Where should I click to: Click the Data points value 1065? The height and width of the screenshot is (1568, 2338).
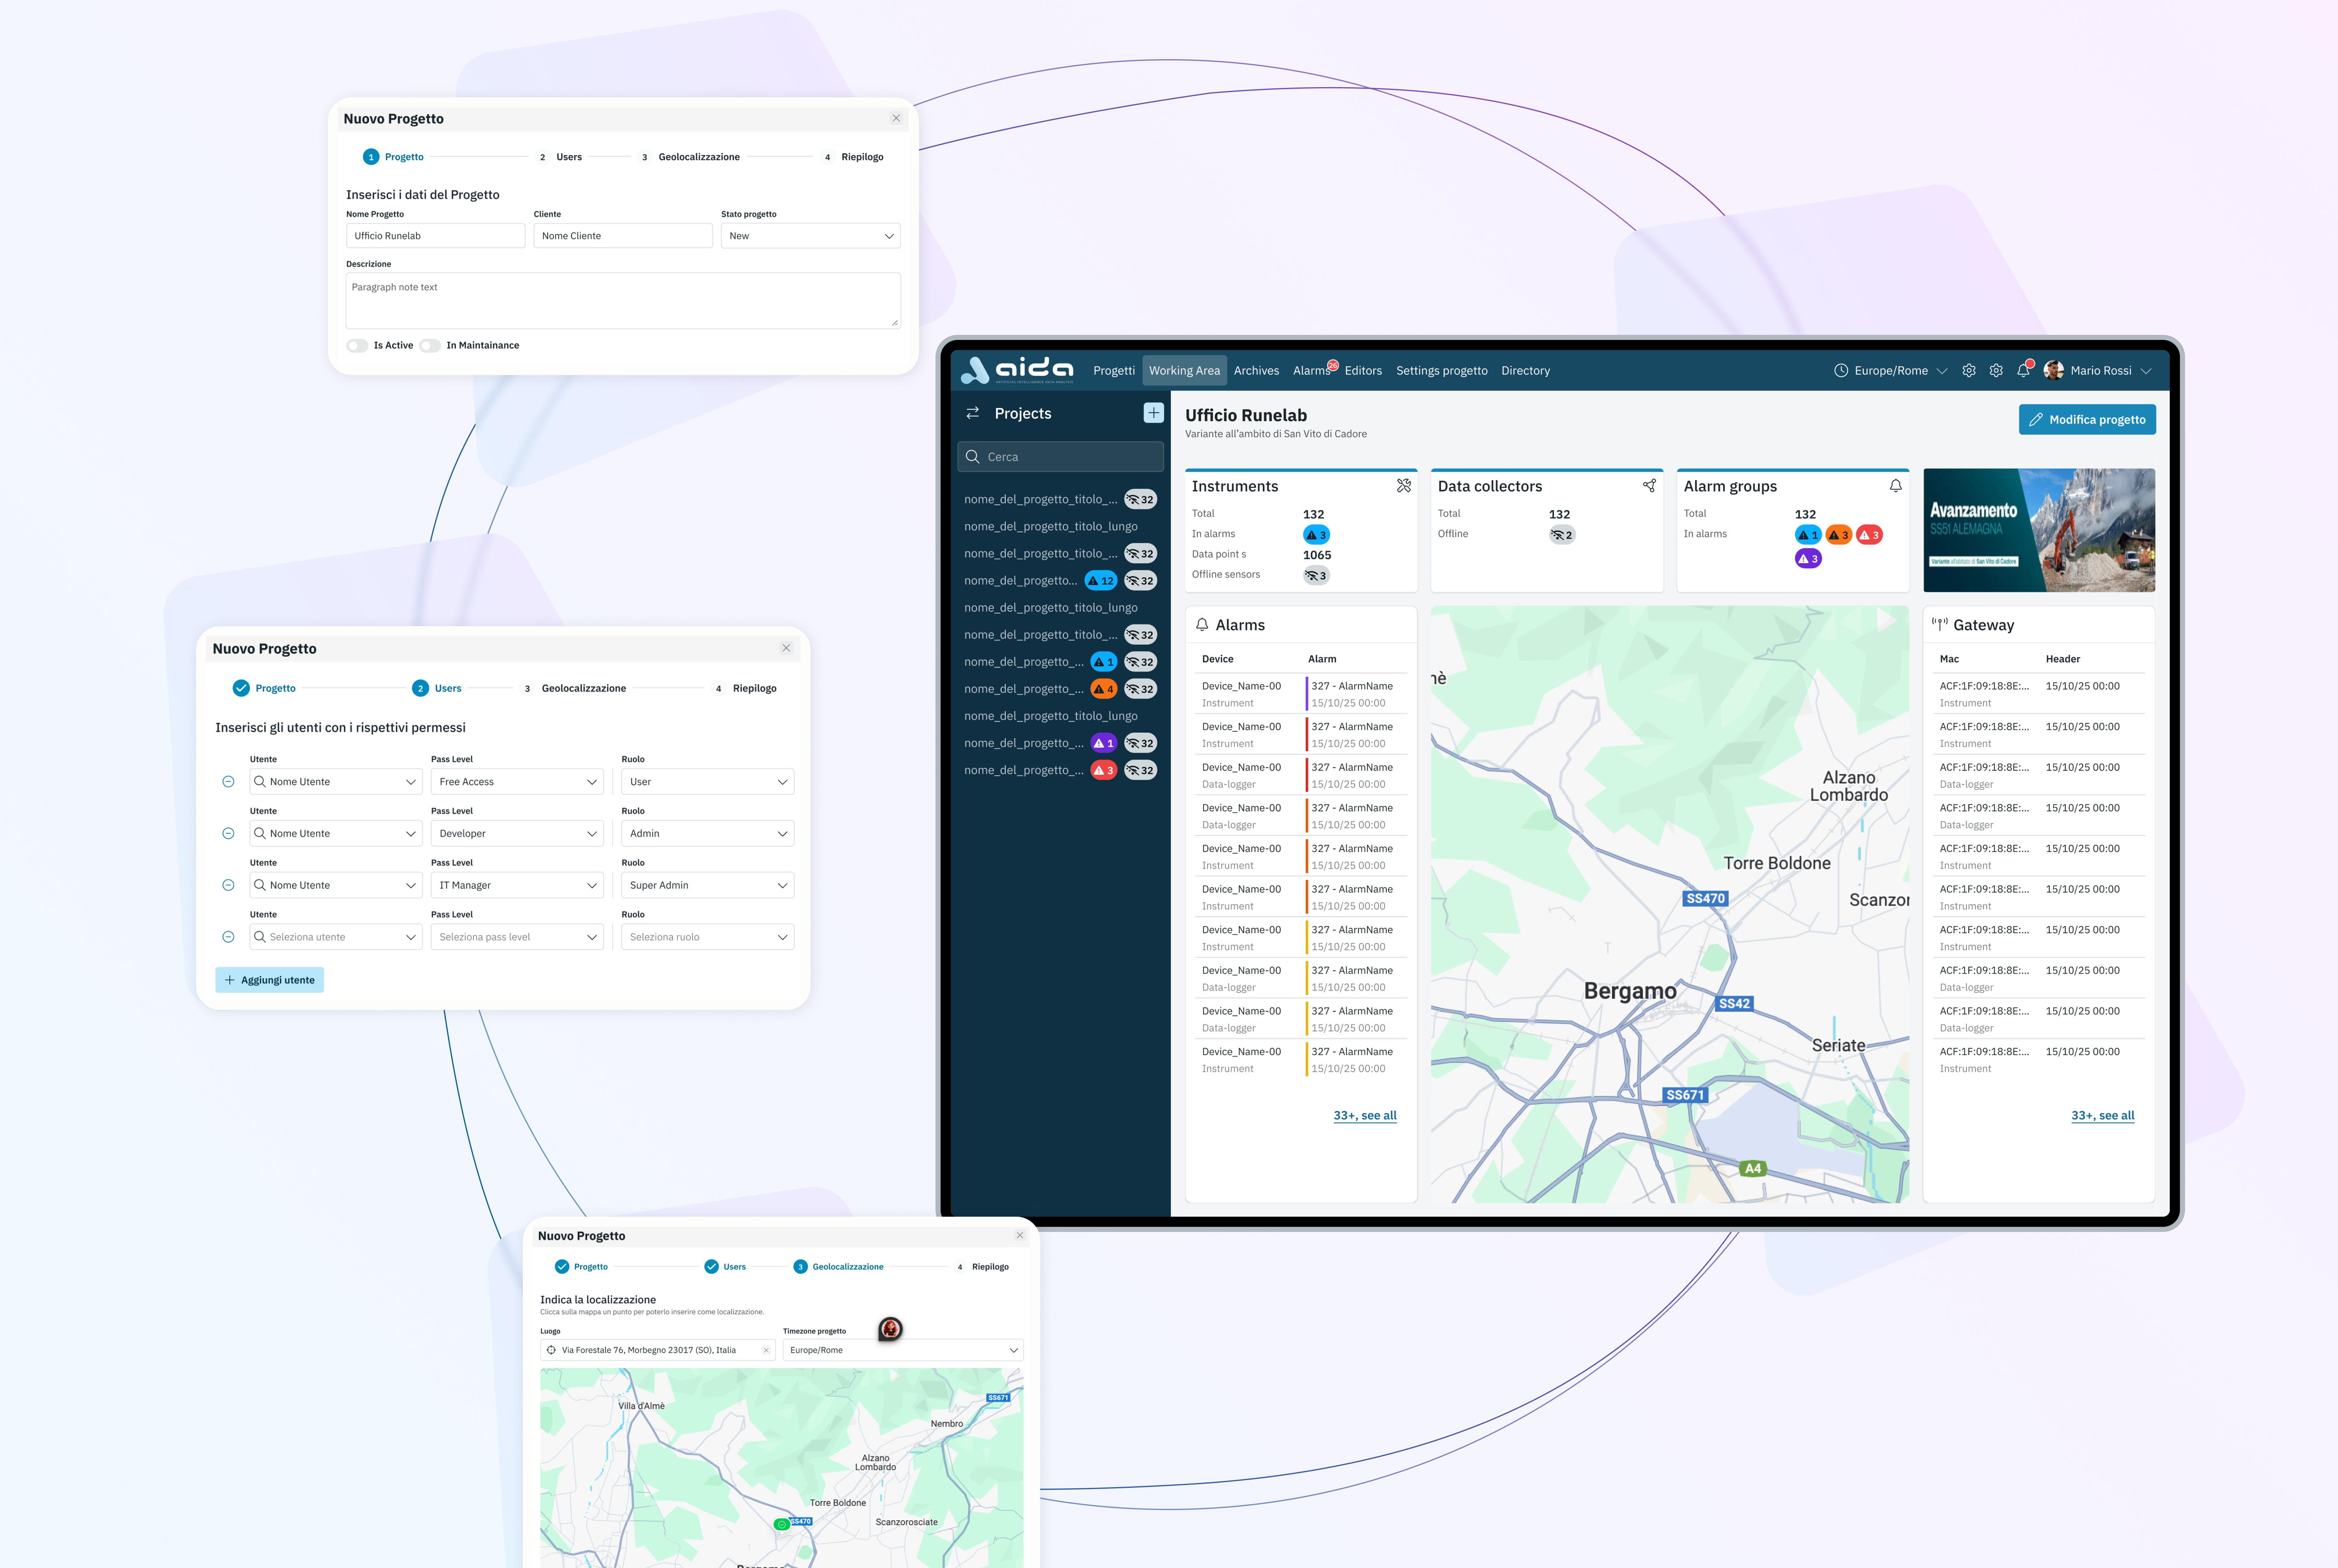(x=1317, y=555)
